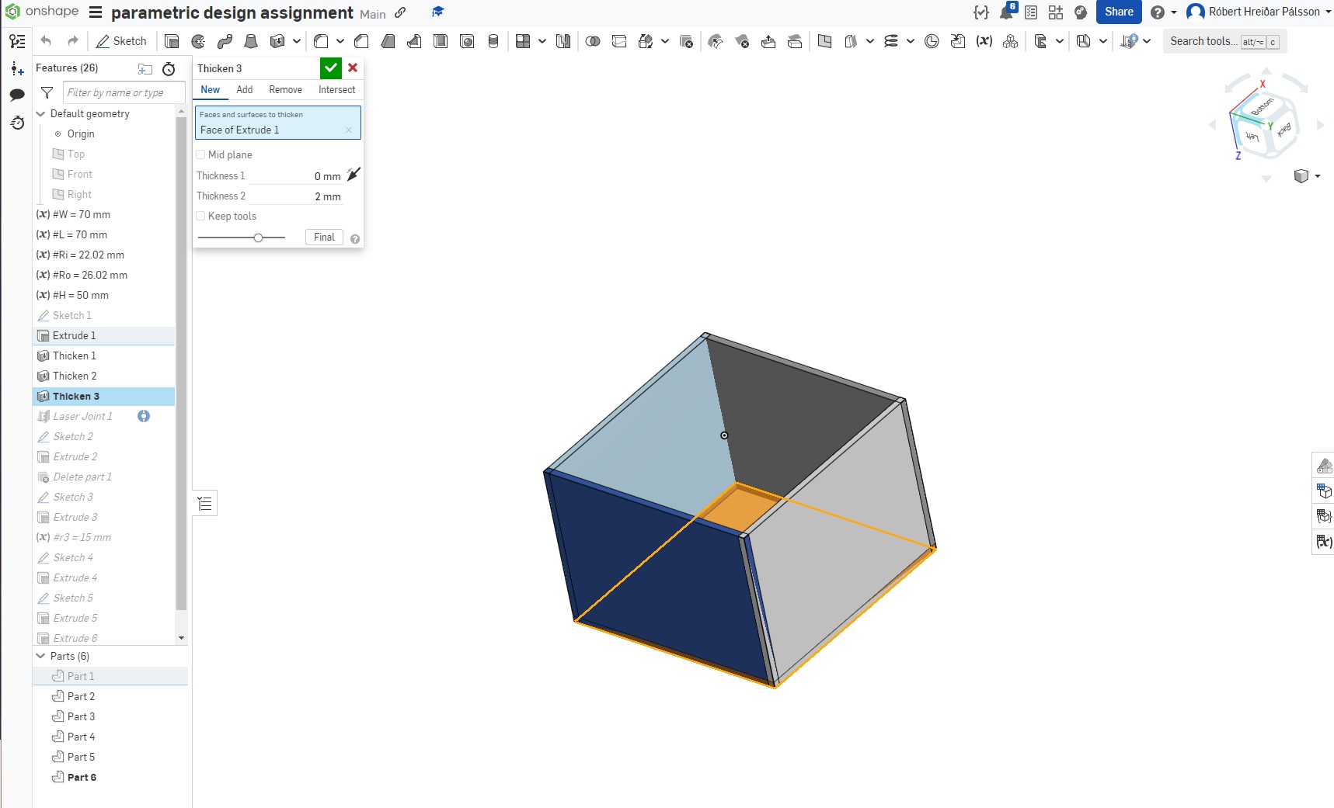This screenshot has width=1334, height=808.
Task: Click the Final button
Action: 324,238
